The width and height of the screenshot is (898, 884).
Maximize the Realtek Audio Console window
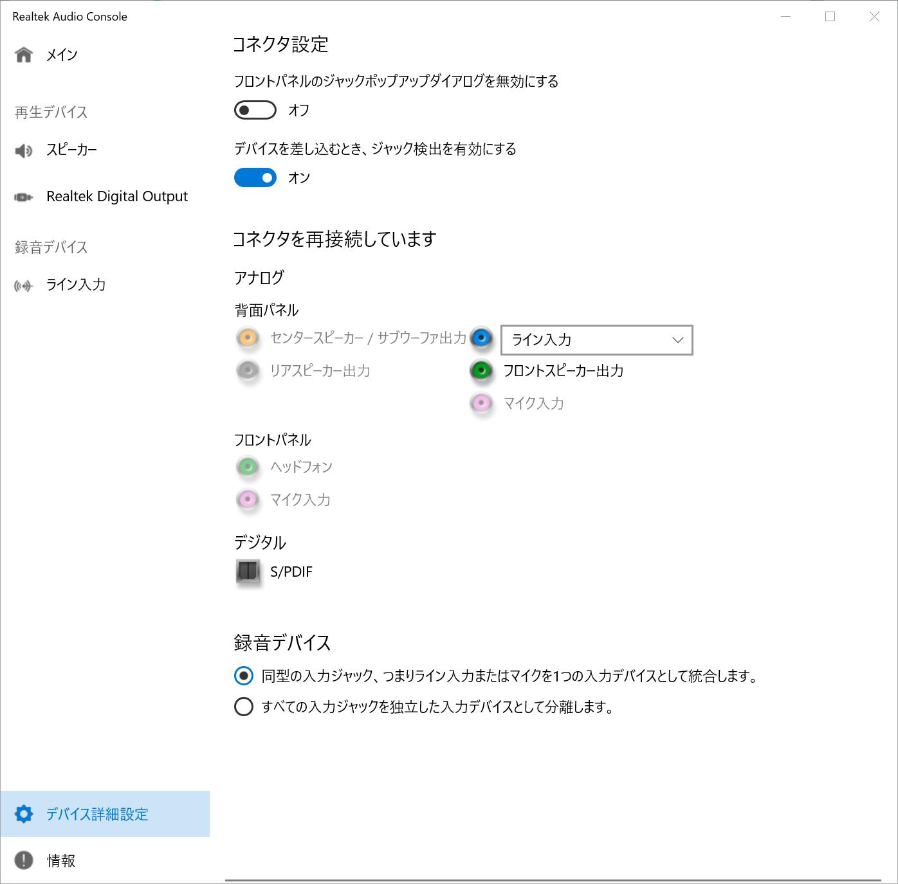pyautogui.click(x=830, y=17)
